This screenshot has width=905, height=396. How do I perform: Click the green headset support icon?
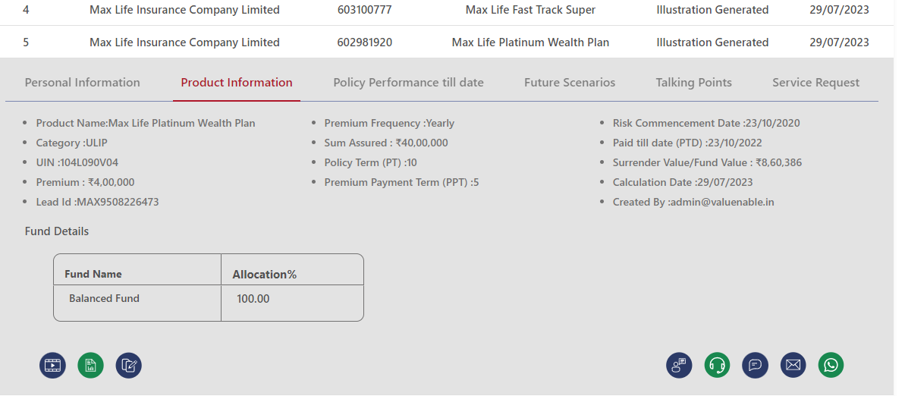click(717, 366)
